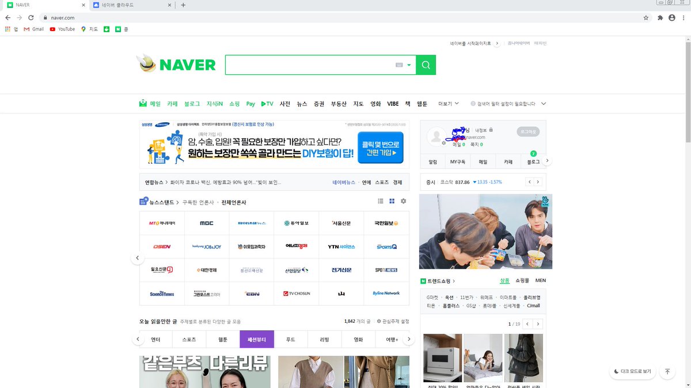Open profile settings gear beside avatar
Viewport: 691px width, 388px height.
click(443, 142)
